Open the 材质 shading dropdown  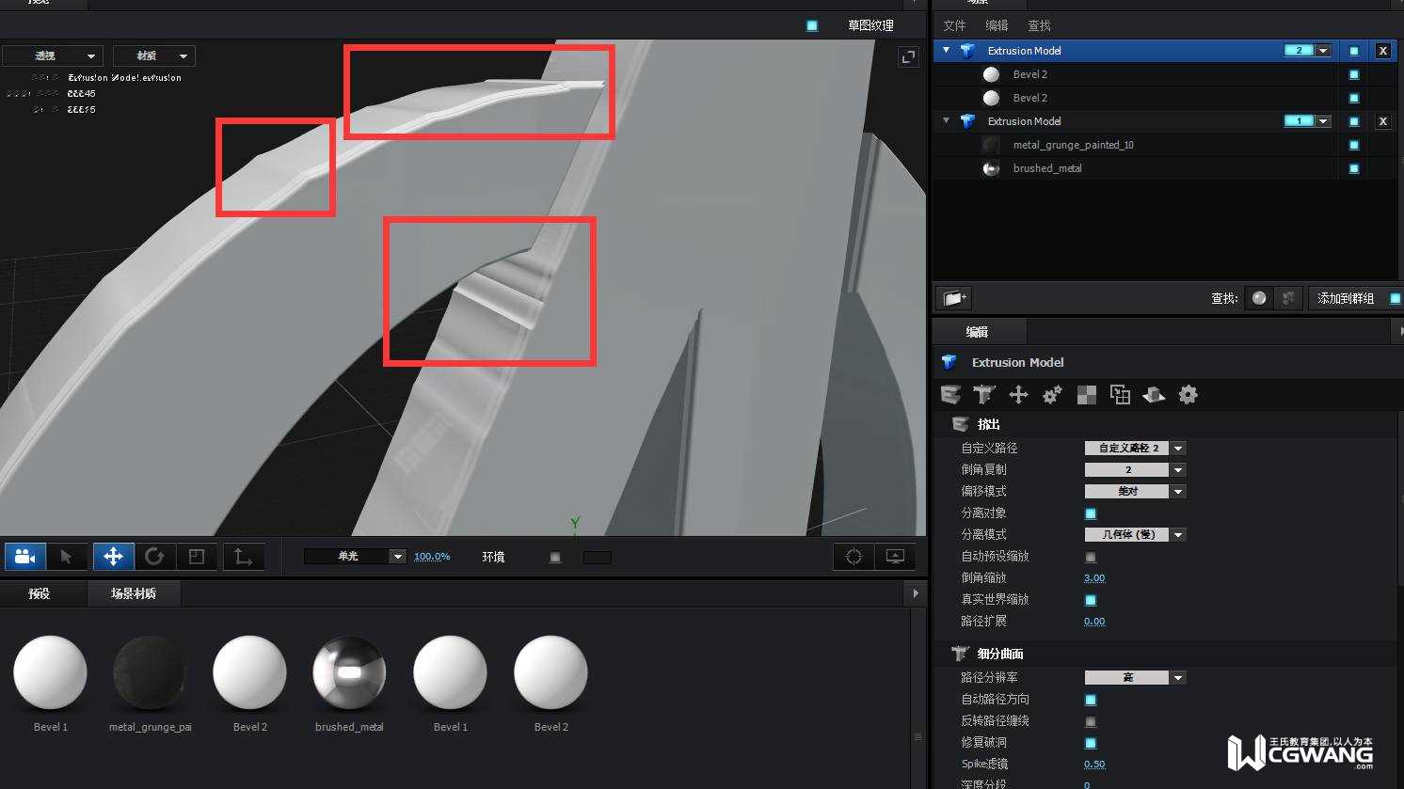tap(154, 56)
